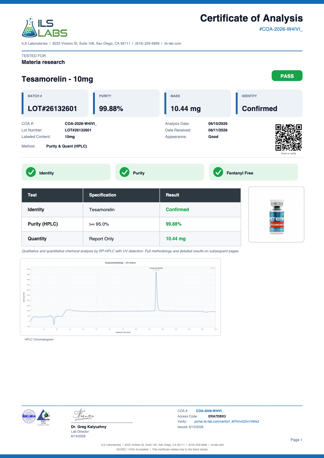Click the Tesamorelin vial product photo
The image size is (324, 458).
tap(276, 214)
